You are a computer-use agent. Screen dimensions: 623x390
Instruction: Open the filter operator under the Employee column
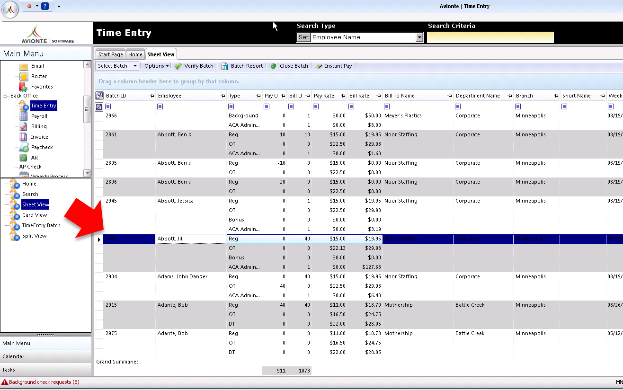[160, 106]
